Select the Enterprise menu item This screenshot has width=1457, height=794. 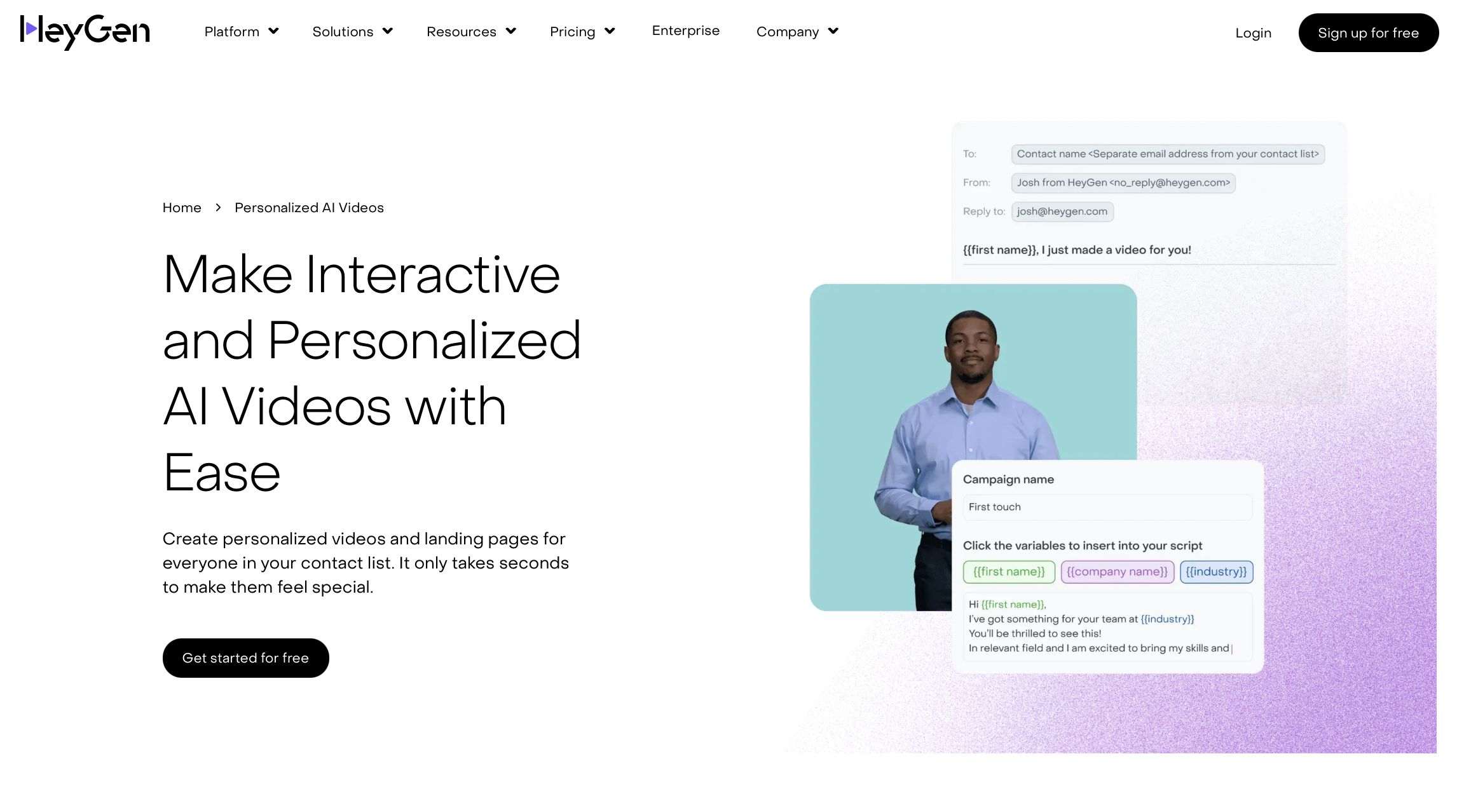(685, 30)
